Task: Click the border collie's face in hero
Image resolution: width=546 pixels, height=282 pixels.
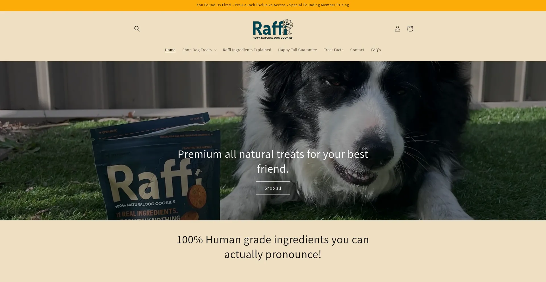Action: click(355, 128)
